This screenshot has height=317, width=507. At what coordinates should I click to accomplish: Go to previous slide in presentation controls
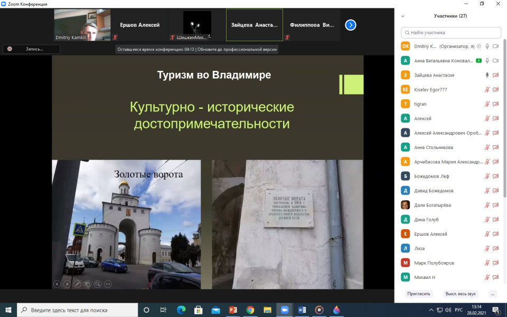tap(57, 284)
